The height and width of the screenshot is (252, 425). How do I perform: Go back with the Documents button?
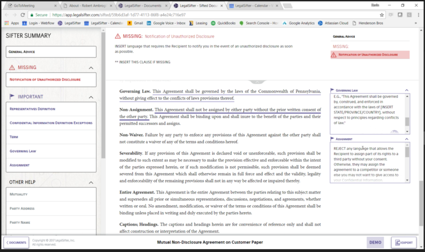(x=16, y=243)
